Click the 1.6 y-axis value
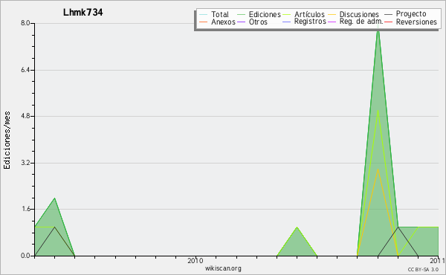The height and width of the screenshot is (275, 446). (x=25, y=209)
